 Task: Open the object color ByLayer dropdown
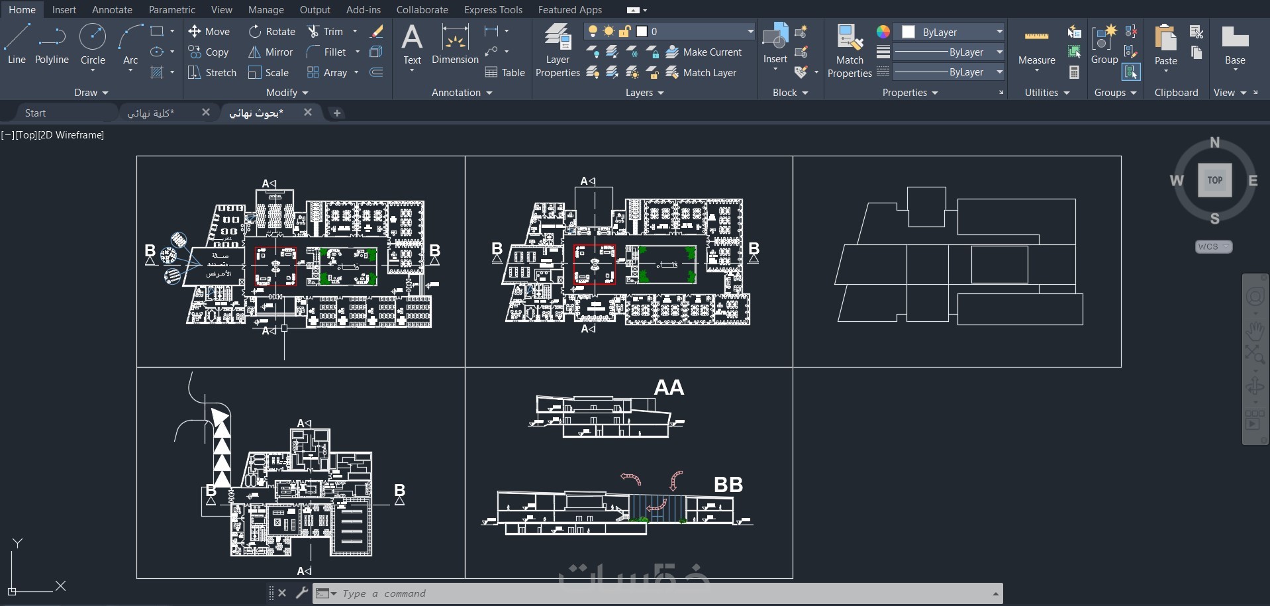click(999, 32)
